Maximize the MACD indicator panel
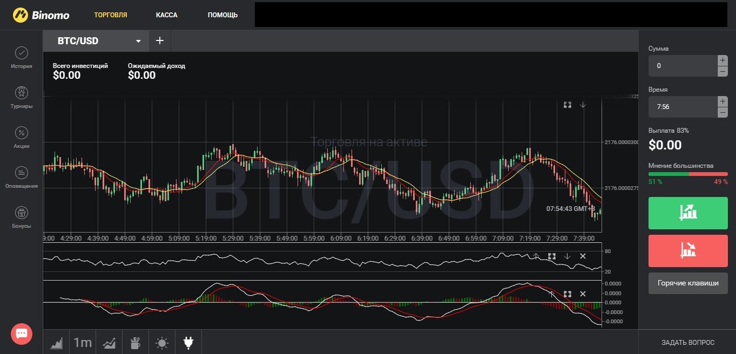The height and width of the screenshot is (354, 736). point(568,294)
